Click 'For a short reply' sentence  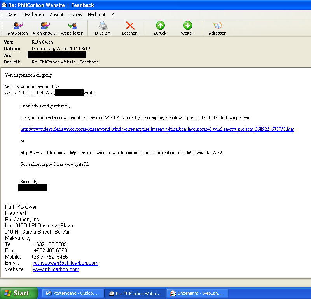tap(55, 164)
